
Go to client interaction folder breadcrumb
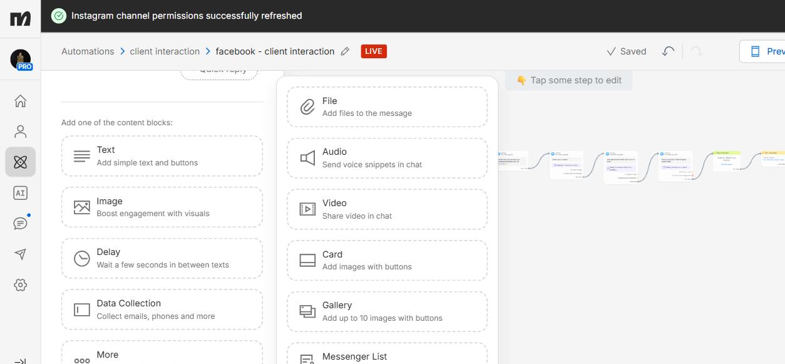pyautogui.click(x=165, y=51)
